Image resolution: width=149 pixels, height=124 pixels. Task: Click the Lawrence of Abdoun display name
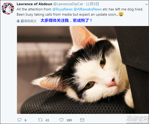[35, 4]
